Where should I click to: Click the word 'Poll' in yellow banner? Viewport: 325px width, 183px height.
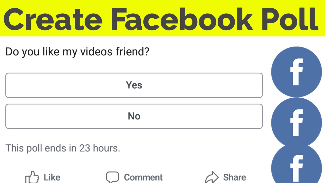pos(289,18)
